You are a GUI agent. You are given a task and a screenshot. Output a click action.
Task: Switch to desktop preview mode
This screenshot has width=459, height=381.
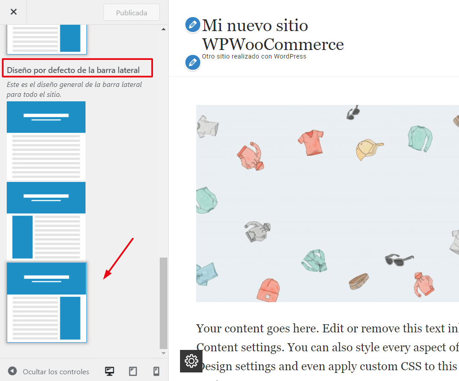109,372
